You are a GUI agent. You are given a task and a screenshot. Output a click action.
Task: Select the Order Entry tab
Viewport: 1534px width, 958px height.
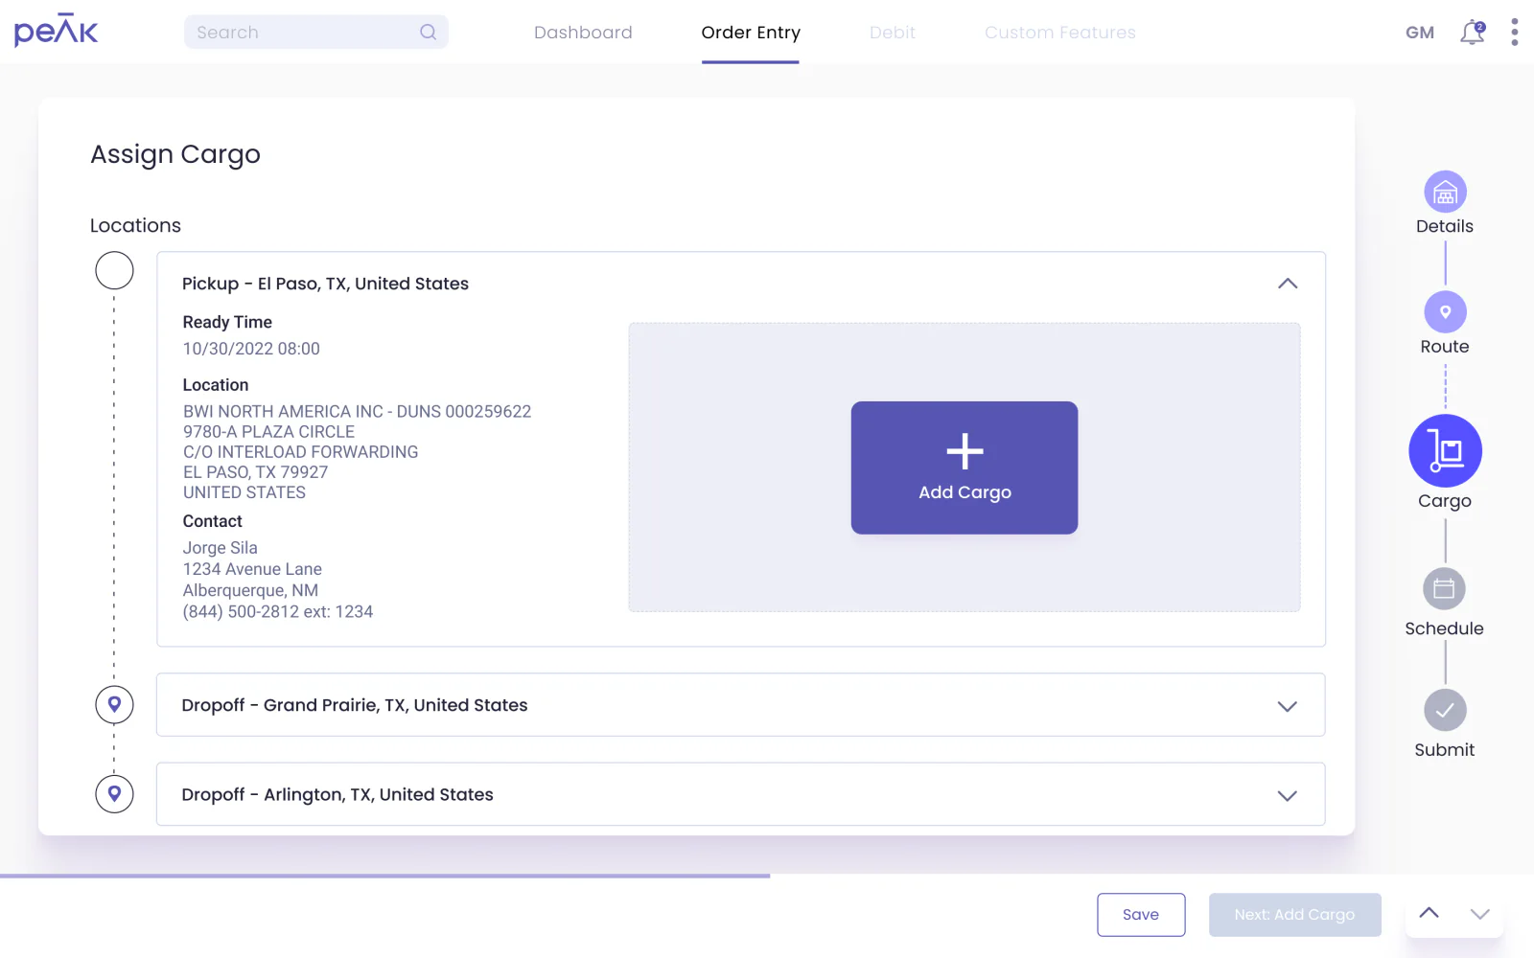(x=751, y=33)
